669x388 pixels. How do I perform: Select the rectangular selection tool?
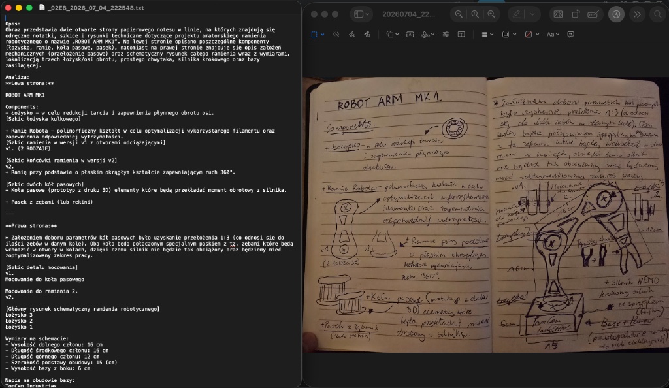tap(314, 34)
